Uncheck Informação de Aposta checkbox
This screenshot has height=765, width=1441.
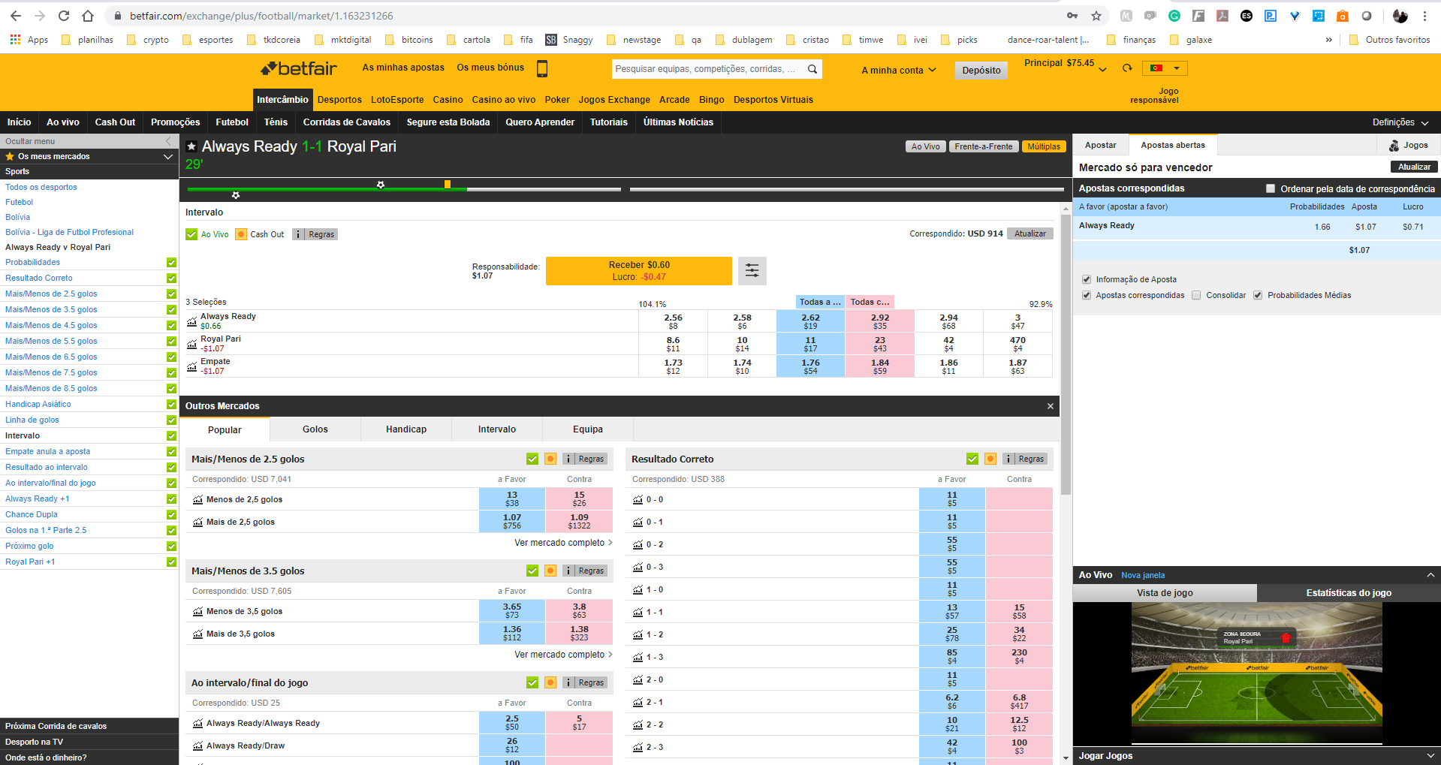1087,279
